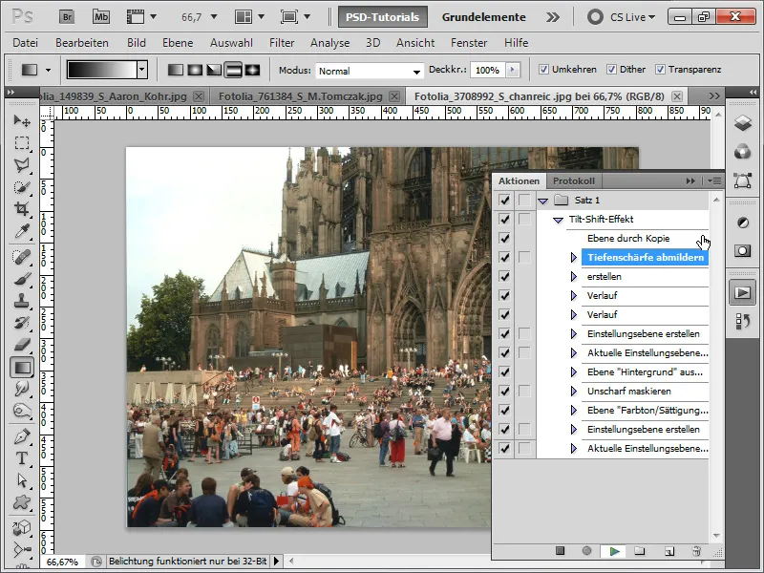Create a new action
Viewport: 764px width, 573px height.
[669, 551]
